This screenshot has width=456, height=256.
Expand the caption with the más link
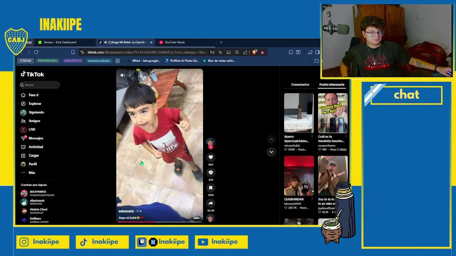click(x=197, y=218)
